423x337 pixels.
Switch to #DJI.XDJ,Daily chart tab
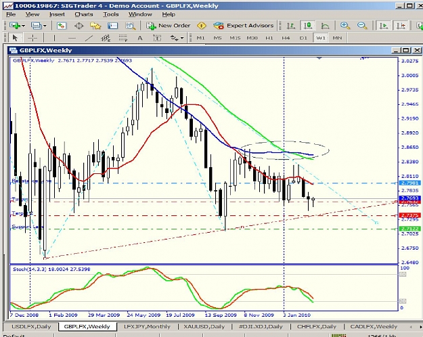point(261,326)
